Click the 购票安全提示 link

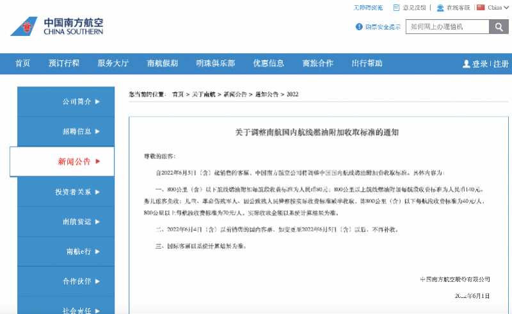(x=383, y=27)
